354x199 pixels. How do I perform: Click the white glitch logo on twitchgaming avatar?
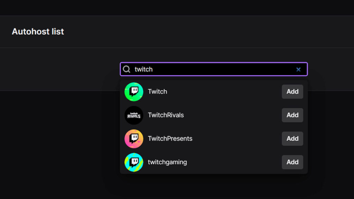tap(133, 162)
